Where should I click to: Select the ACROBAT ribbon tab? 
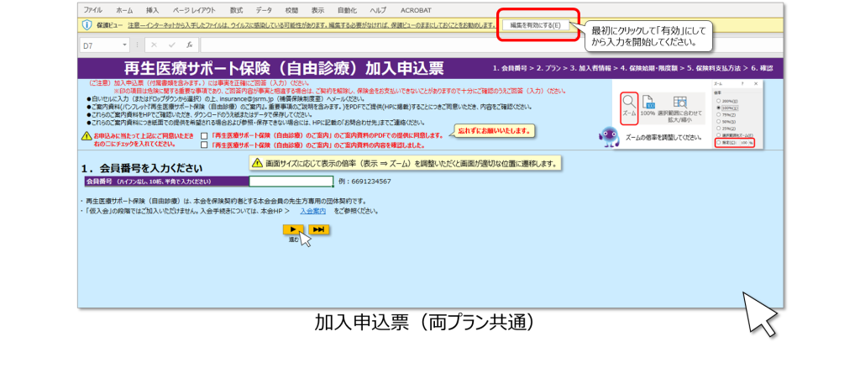tap(416, 10)
